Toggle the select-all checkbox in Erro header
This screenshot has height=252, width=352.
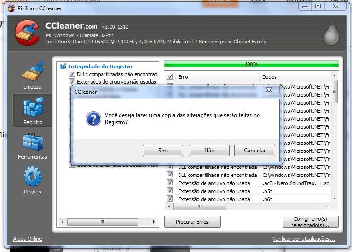click(x=170, y=76)
